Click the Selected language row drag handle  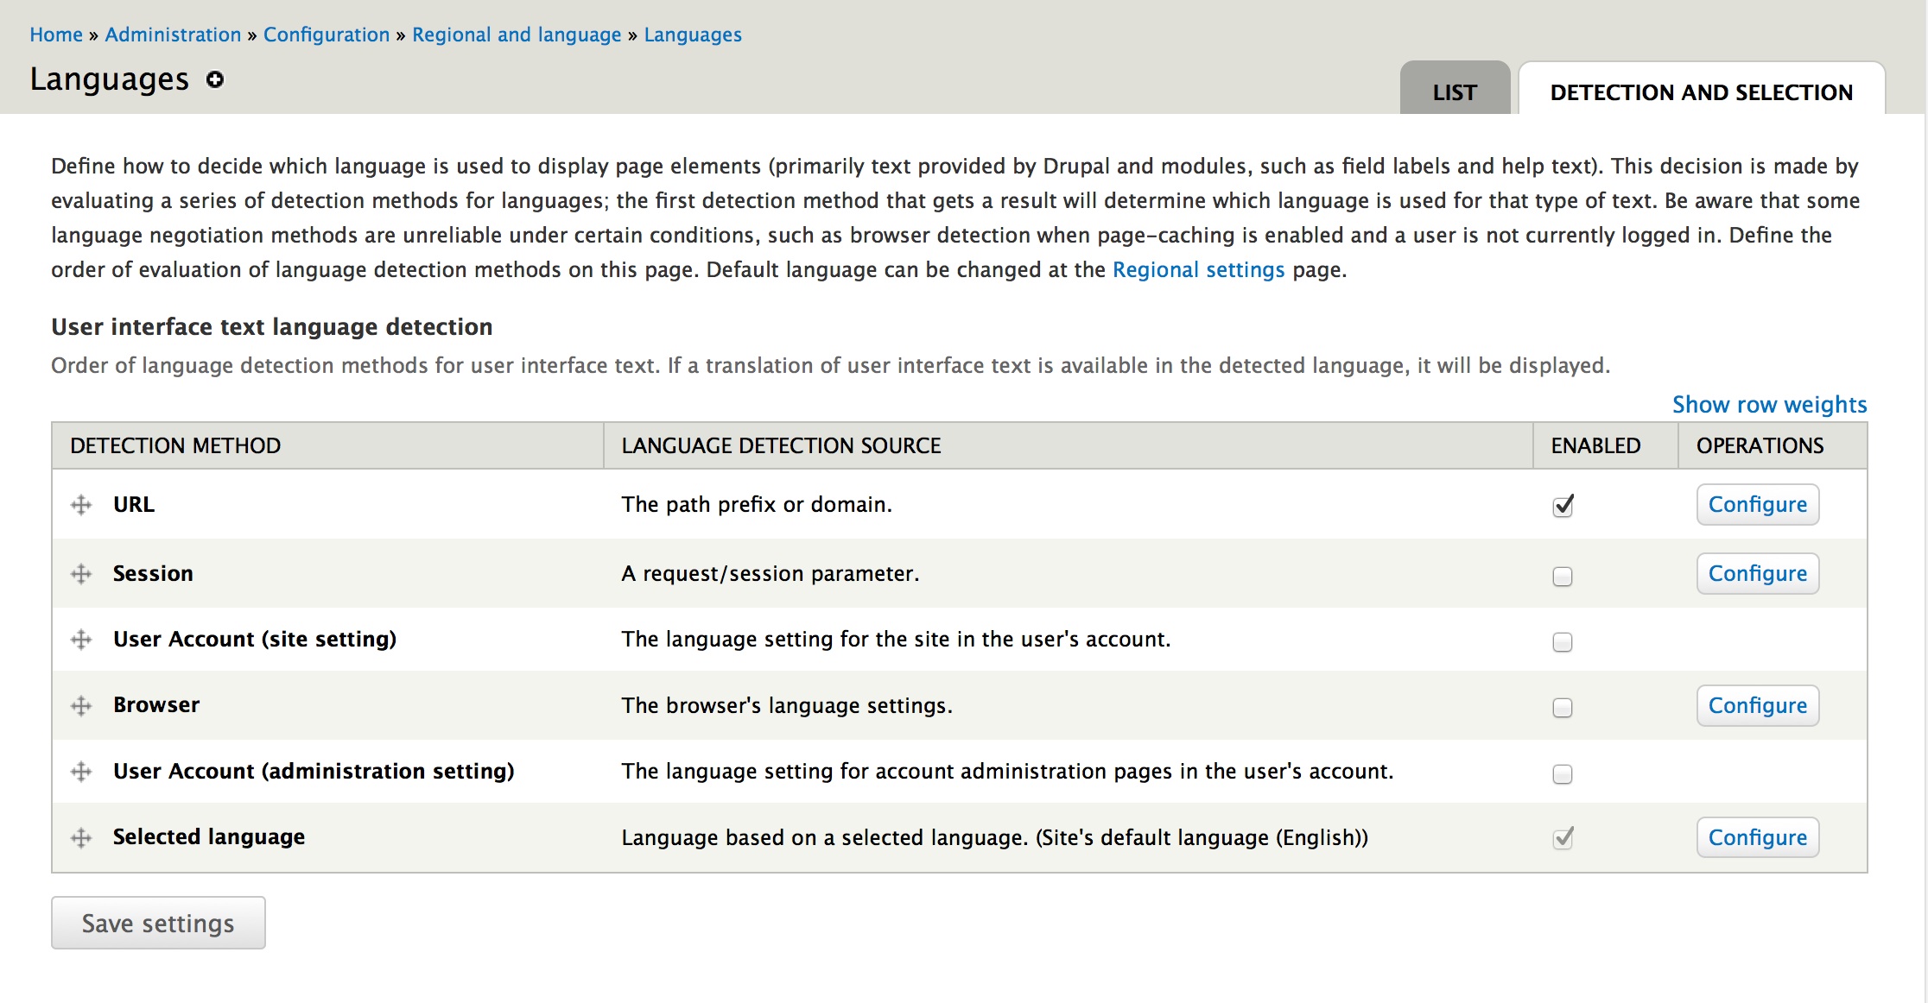pos(81,837)
